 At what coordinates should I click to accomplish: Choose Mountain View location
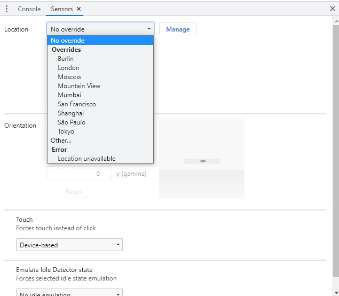click(79, 86)
